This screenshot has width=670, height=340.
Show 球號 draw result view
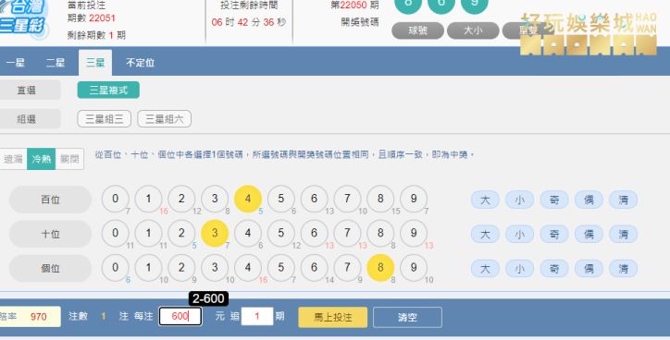point(418,30)
